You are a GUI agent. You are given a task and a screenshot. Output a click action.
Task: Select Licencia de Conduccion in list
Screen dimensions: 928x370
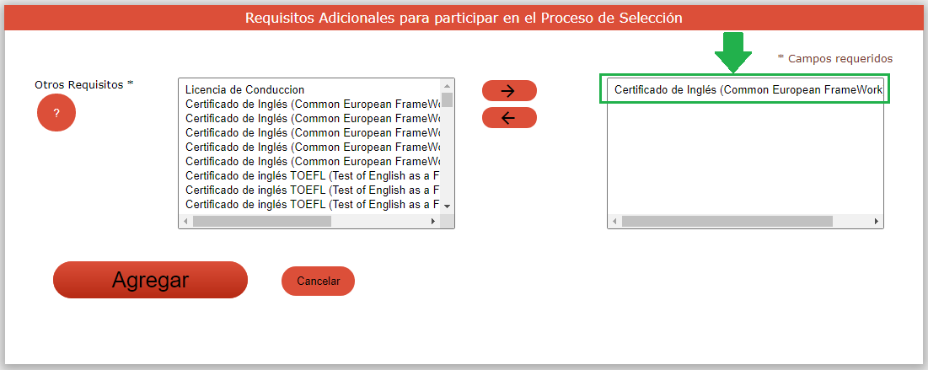coord(244,89)
